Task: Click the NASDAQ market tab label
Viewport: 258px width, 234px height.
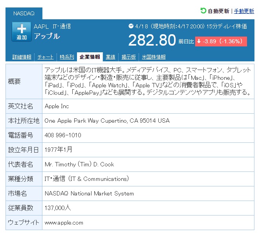Action: [x=24, y=13]
